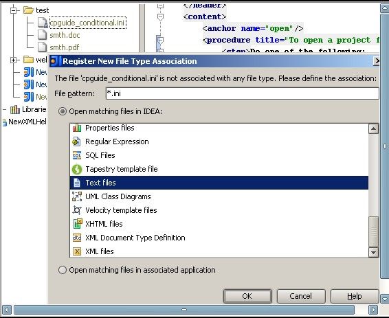The width and height of the screenshot is (389, 318).
Task: Collapse the test folder tree node
Action: click(13, 10)
